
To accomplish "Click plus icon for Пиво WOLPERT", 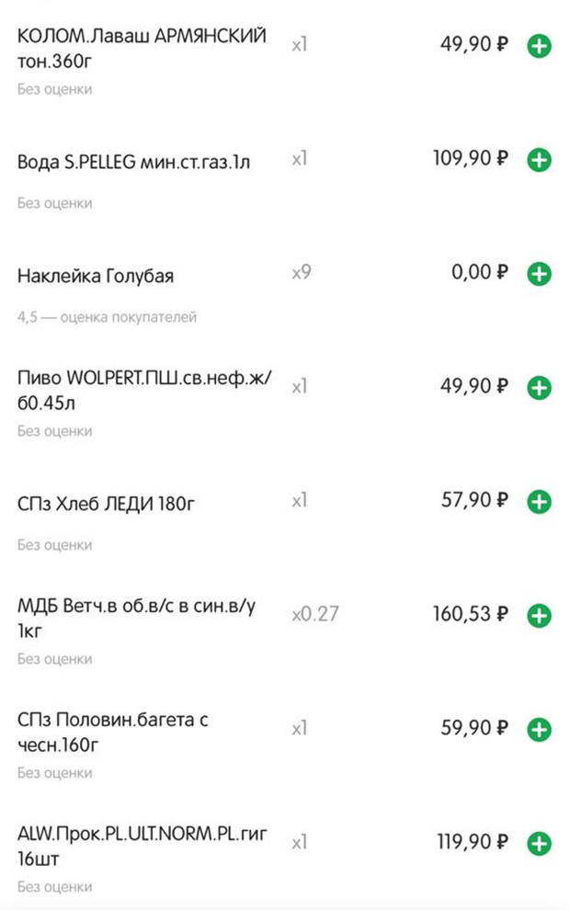I will tap(539, 388).
